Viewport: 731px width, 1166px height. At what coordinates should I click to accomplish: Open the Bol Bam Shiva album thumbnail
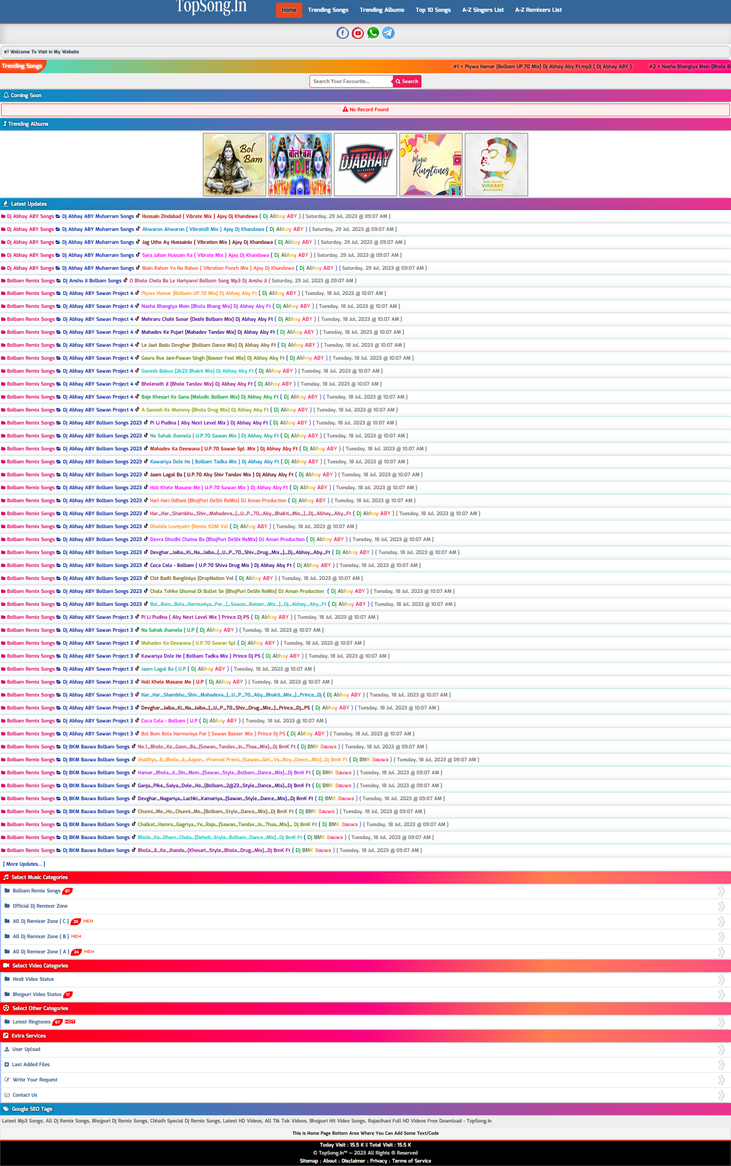(234, 165)
